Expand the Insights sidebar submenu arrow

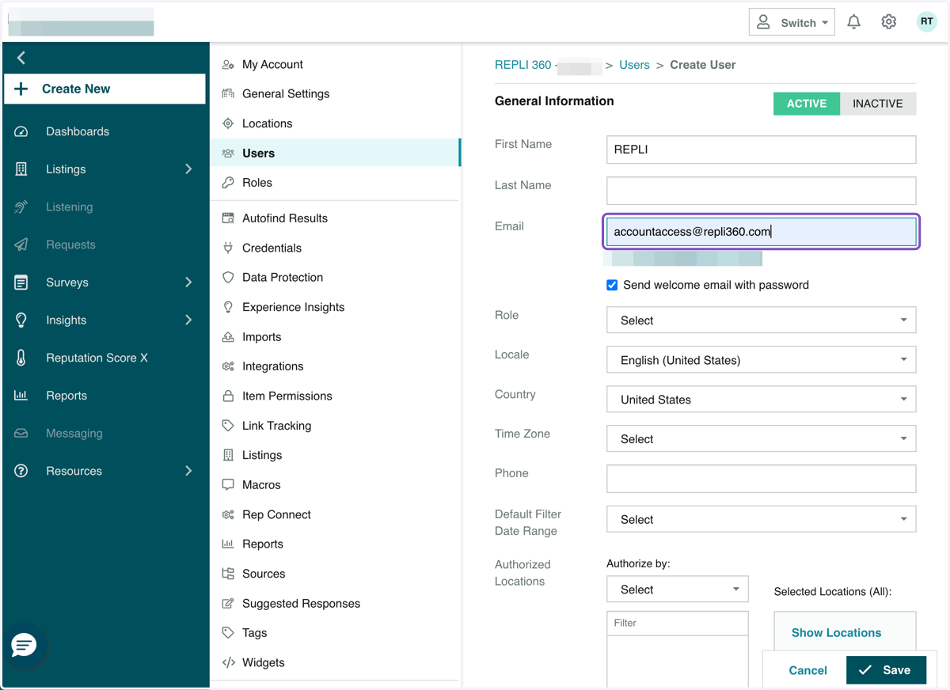click(188, 320)
